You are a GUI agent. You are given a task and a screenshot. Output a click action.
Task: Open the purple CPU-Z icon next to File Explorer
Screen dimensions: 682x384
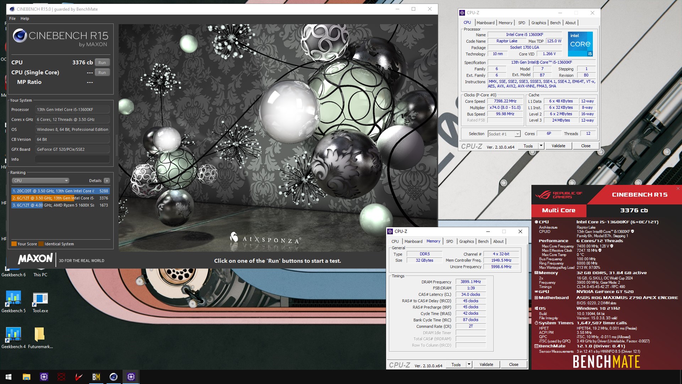click(44, 377)
